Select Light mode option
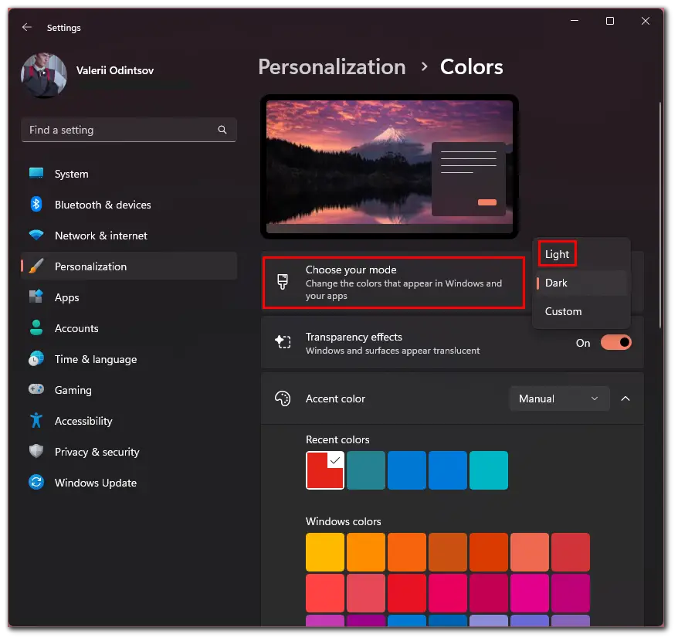Screen dimensions: 678x641 pyautogui.click(x=557, y=254)
